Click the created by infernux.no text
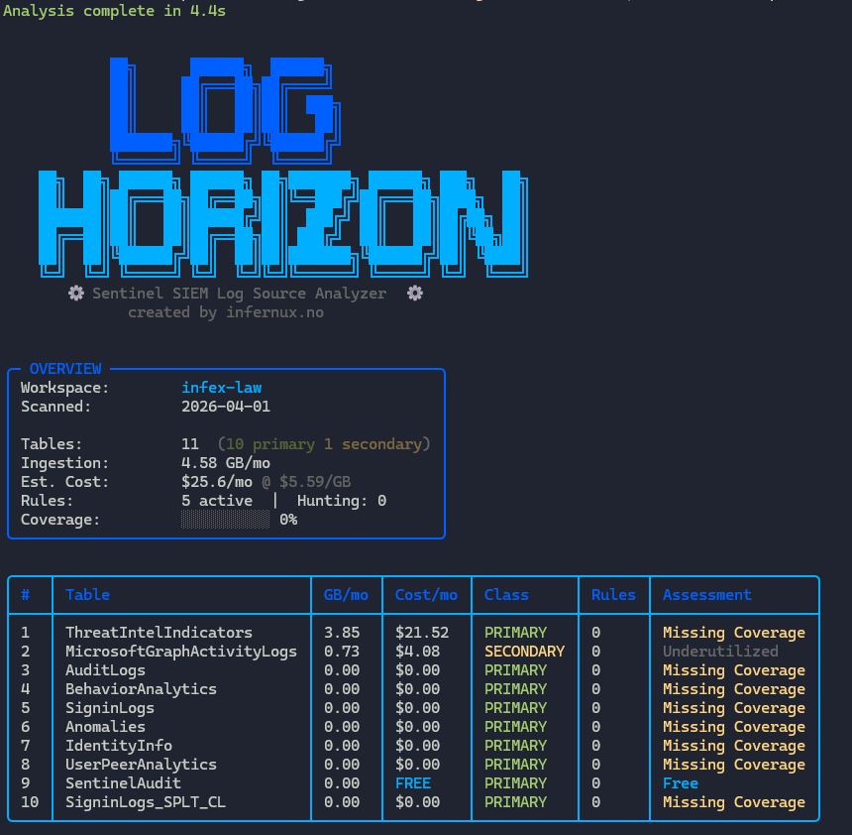The height and width of the screenshot is (835, 852). tap(226, 312)
